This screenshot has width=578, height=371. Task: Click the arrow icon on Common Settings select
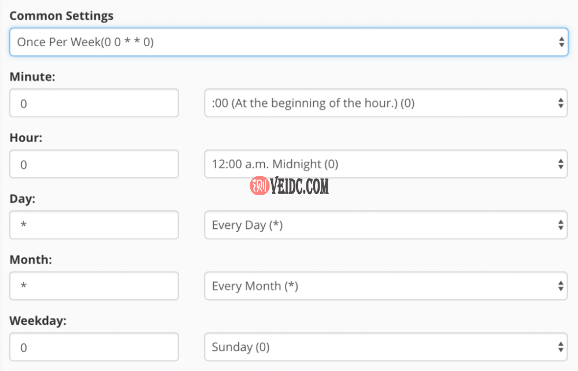561,42
